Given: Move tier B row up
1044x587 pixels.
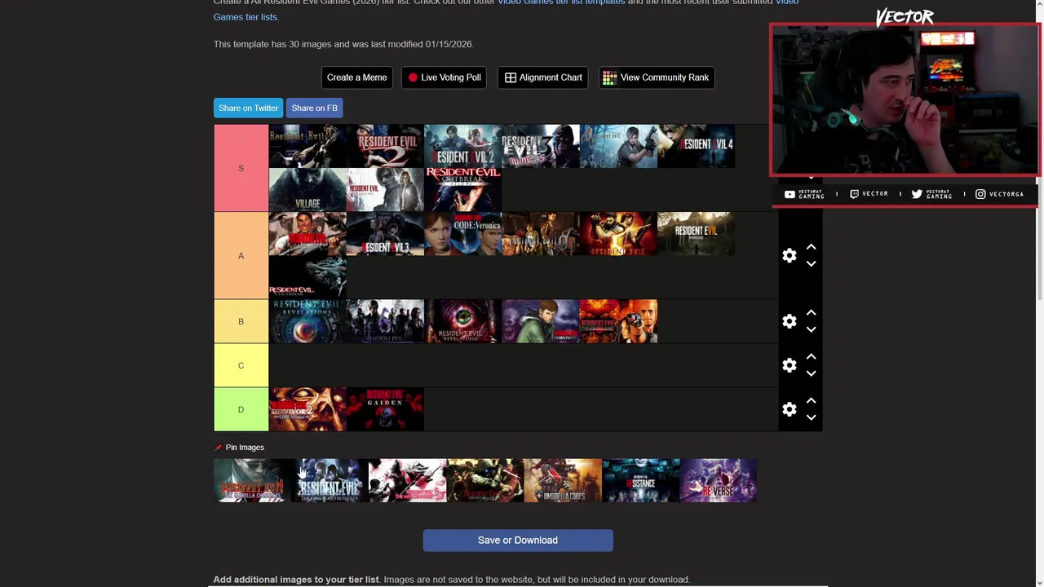Looking at the screenshot, I should (811, 312).
